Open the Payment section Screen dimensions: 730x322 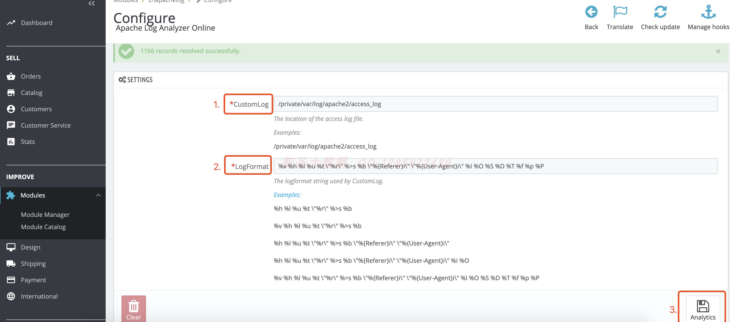[33, 280]
